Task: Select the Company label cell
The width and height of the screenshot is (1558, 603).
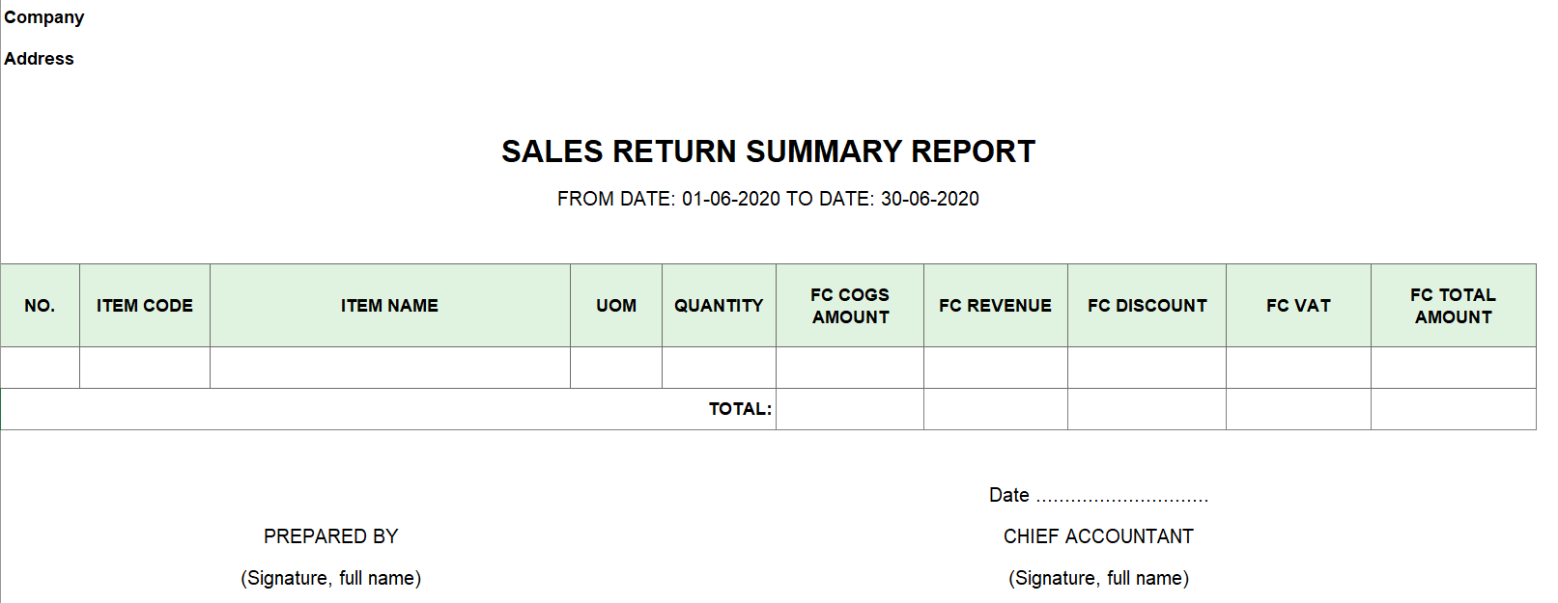Action: coord(44,17)
